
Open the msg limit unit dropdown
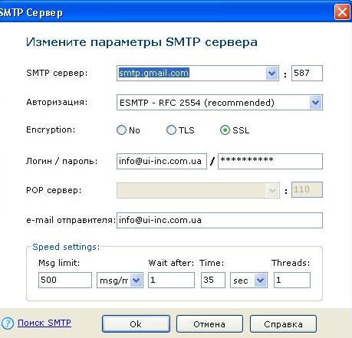[137, 281]
